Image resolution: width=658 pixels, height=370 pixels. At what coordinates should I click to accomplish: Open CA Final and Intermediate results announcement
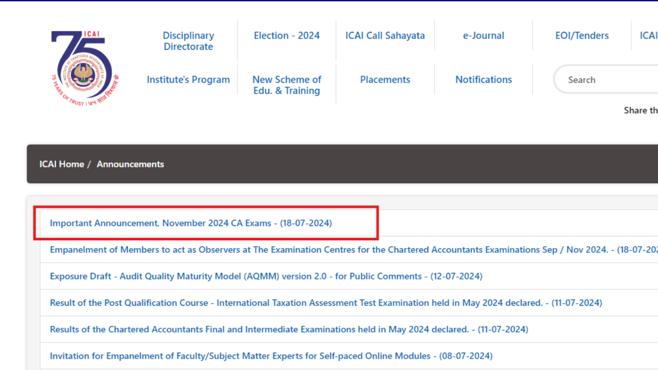coord(289,329)
